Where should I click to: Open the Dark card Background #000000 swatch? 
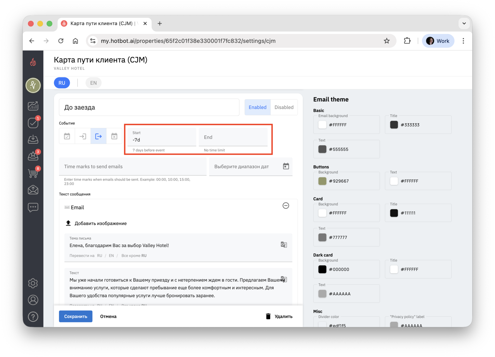pos(322,269)
